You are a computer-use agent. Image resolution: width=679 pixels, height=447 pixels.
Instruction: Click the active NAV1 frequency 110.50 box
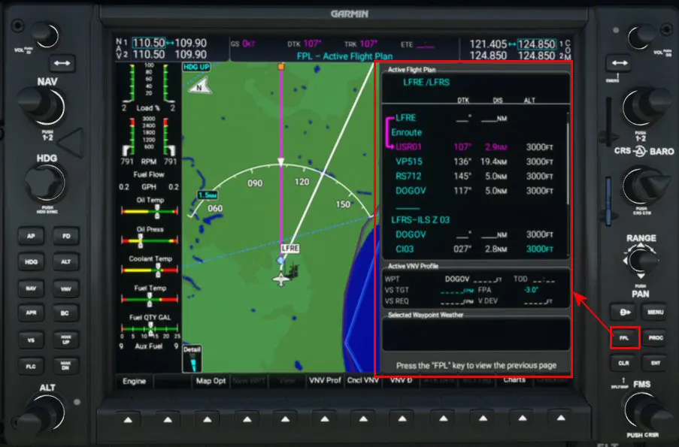pos(149,43)
